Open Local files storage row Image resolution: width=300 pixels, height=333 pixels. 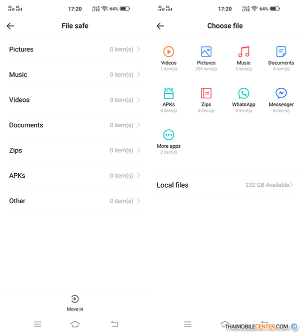(x=224, y=185)
